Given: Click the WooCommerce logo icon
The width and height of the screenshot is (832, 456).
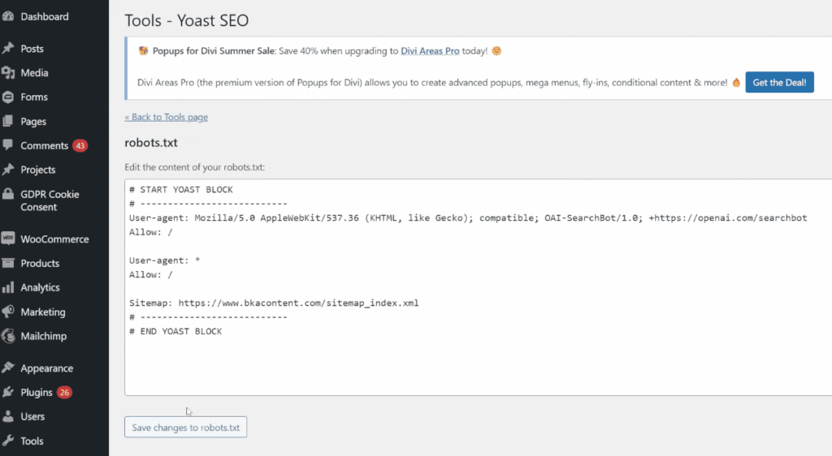Looking at the screenshot, I should pyautogui.click(x=8, y=239).
